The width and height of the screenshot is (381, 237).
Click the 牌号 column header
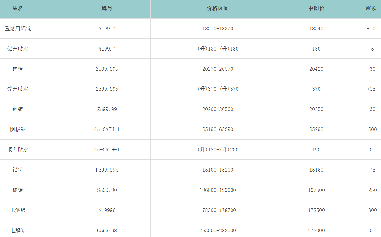tap(107, 8)
